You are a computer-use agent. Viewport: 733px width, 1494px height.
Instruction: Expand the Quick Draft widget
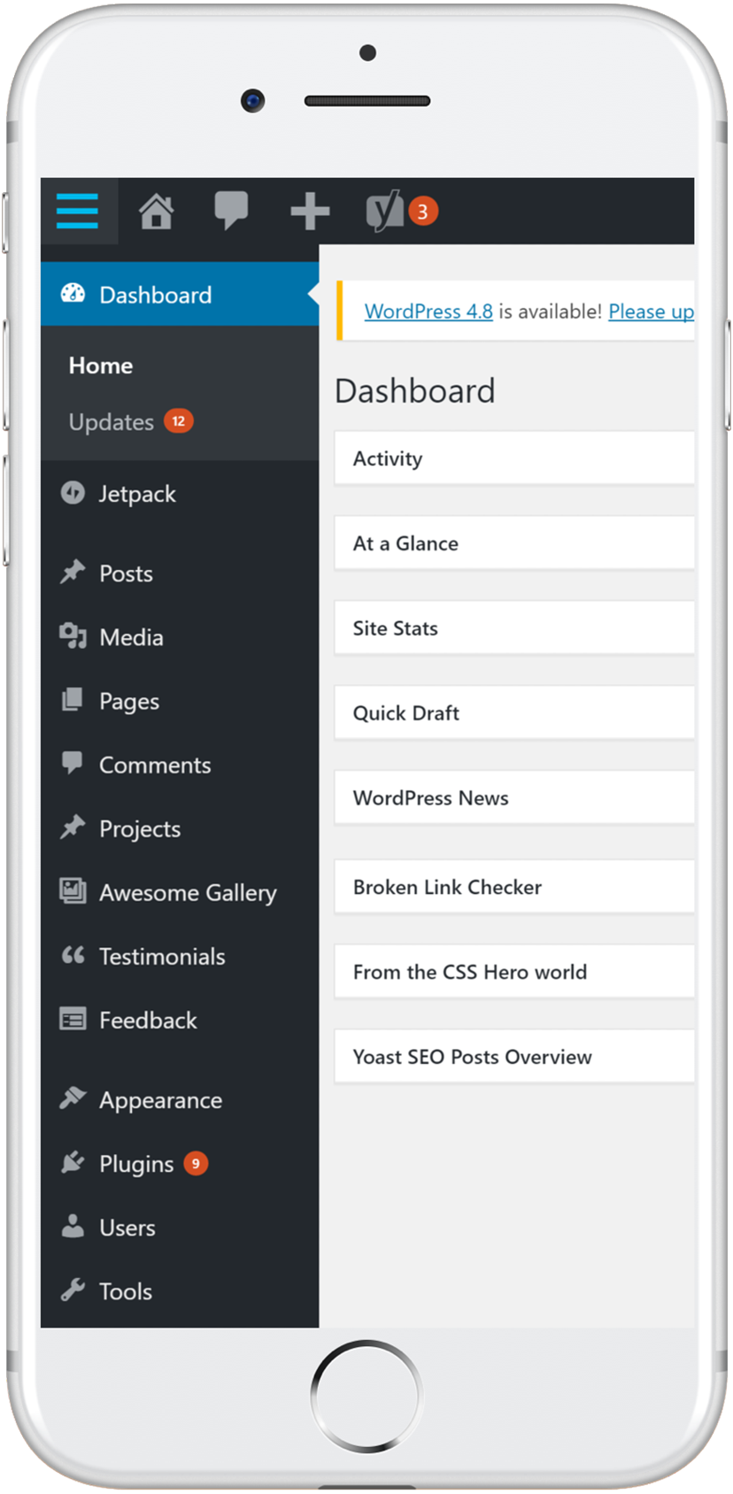(514, 712)
